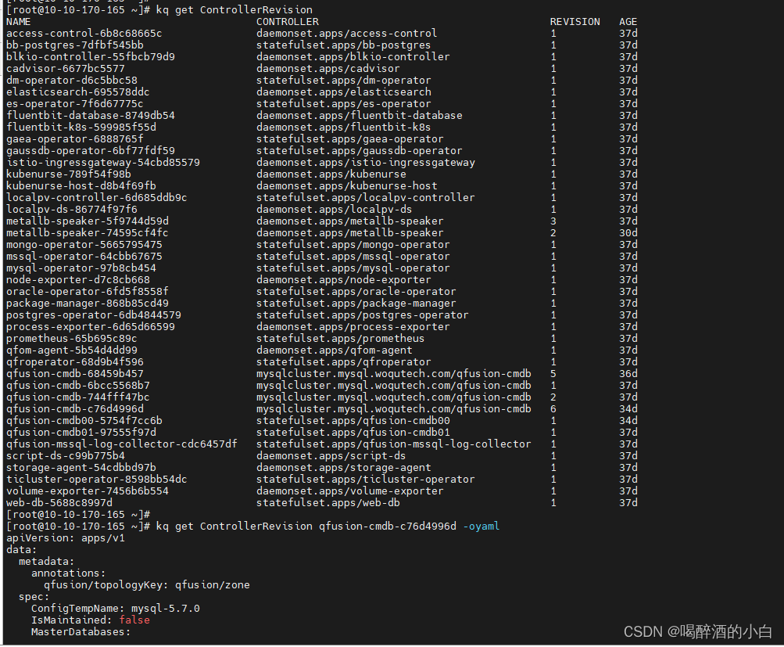This screenshot has height=647, width=784.
Task: Click localpv-controller-6d685ddb9c name
Action: pyautogui.click(x=96, y=198)
